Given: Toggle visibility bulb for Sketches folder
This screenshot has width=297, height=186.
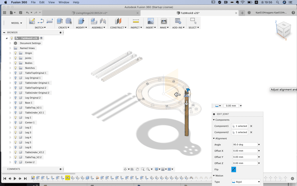Looking at the screenshot, I should click(15, 68).
